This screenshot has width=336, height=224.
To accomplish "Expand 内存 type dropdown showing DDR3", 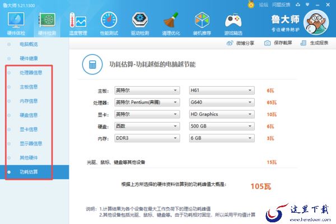I will tap(147, 138).
